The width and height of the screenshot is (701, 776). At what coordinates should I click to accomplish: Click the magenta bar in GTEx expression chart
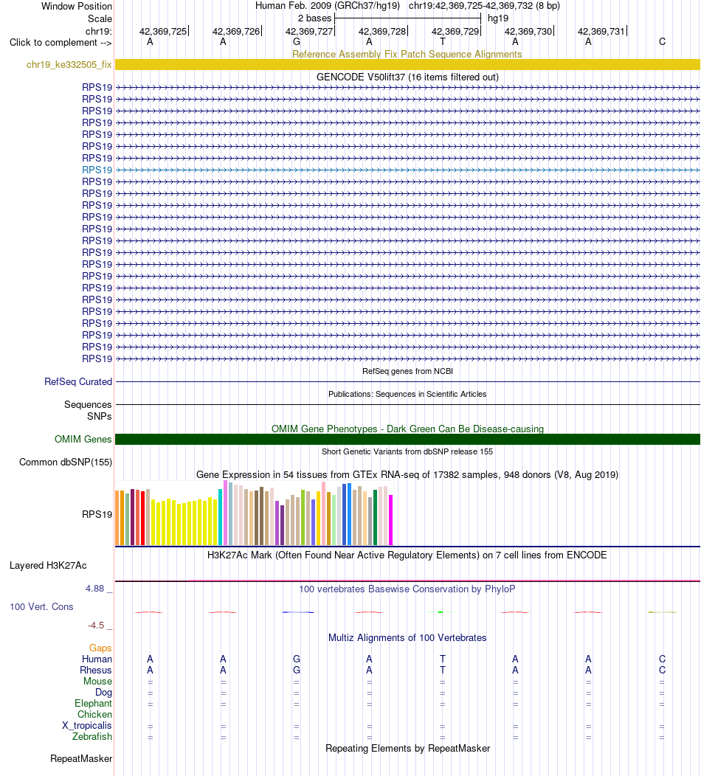(x=390, y=520)
